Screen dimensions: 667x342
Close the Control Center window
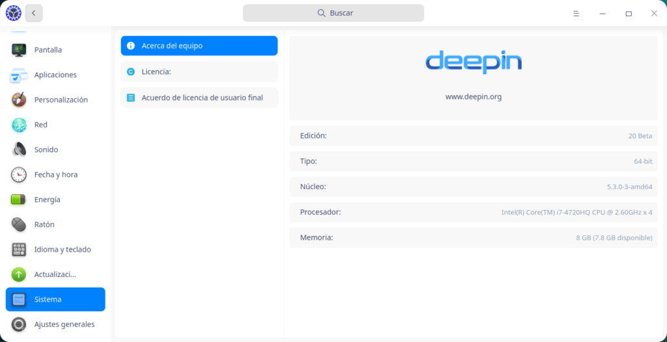(654, 14)
